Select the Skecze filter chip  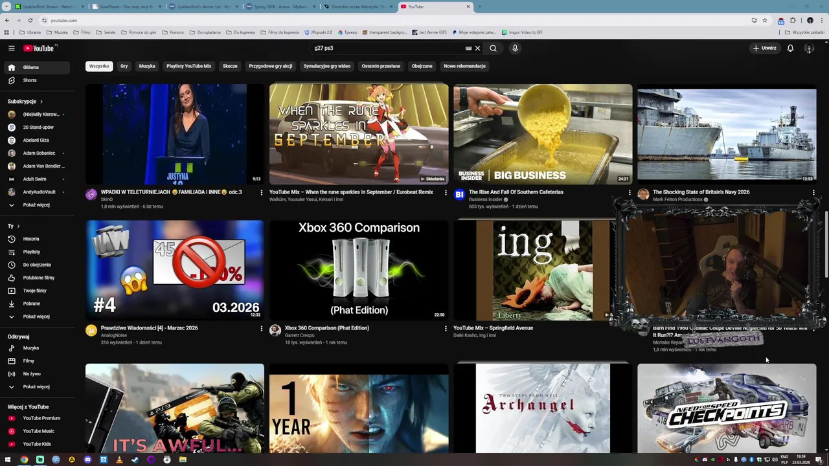tap(230, 66)
